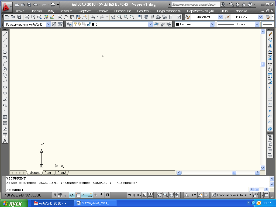Toggle Snap mode in status bar
The width and height of the screenshot is (276, 207).
point(54,195)
